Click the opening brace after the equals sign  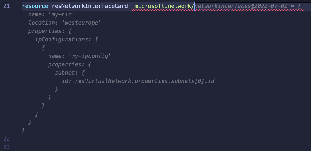pos(299,6)
